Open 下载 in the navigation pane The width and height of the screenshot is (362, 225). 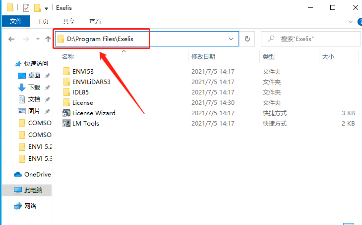34,88
